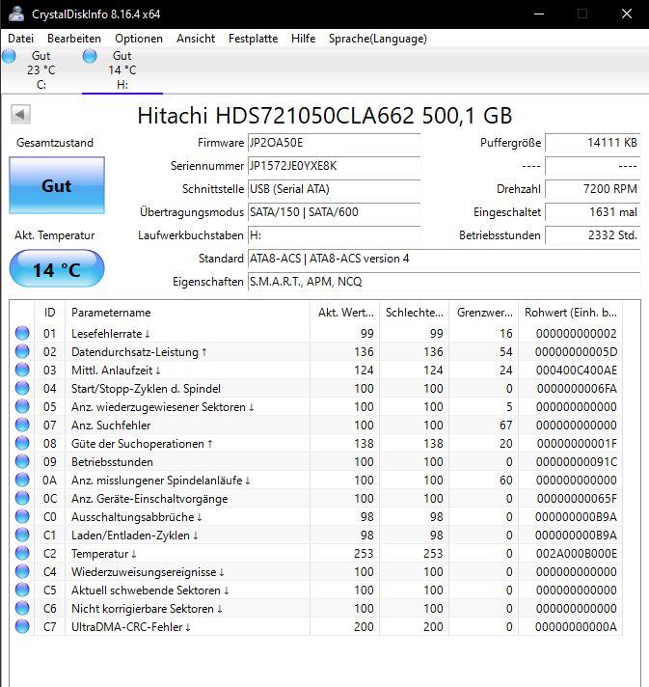The height and width of the screenshot is (687, 649).
Task: Click raw value 002A000B000E of Temperatur
Action: (x=577, y=554)
